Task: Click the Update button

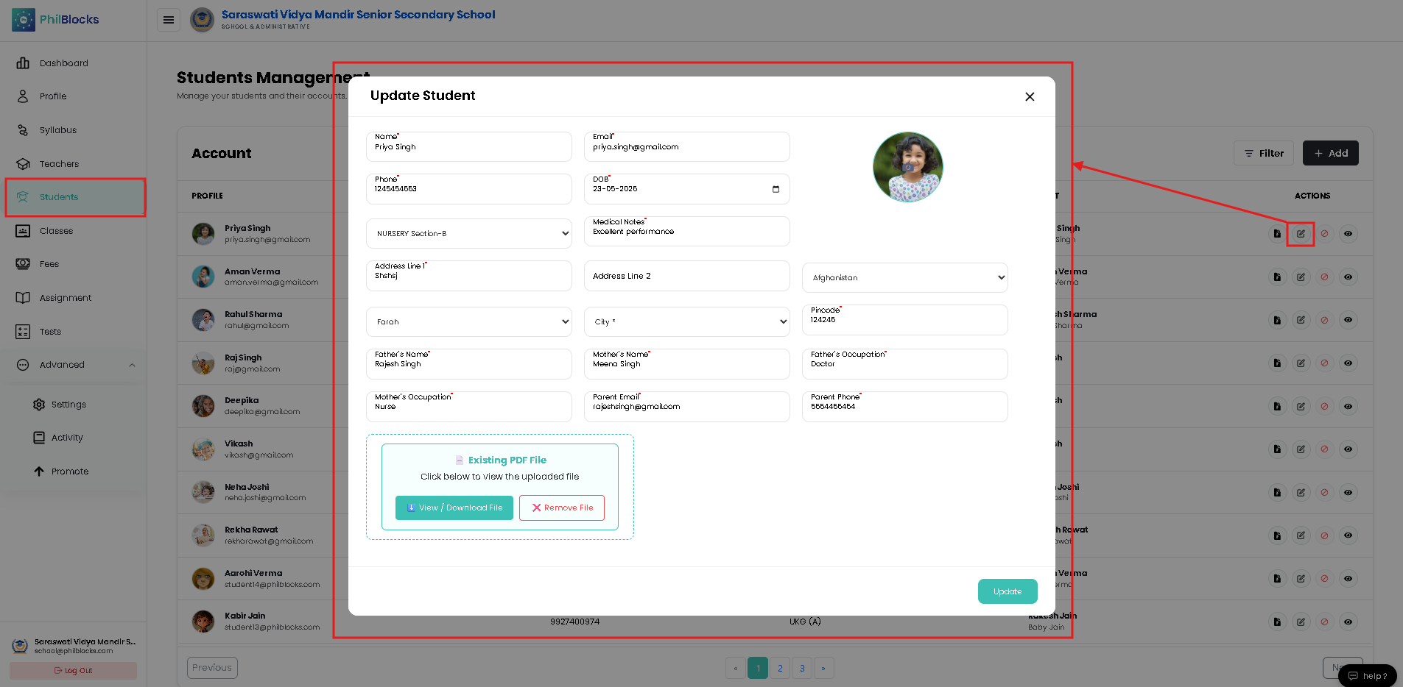Action: coord(1008,591)
